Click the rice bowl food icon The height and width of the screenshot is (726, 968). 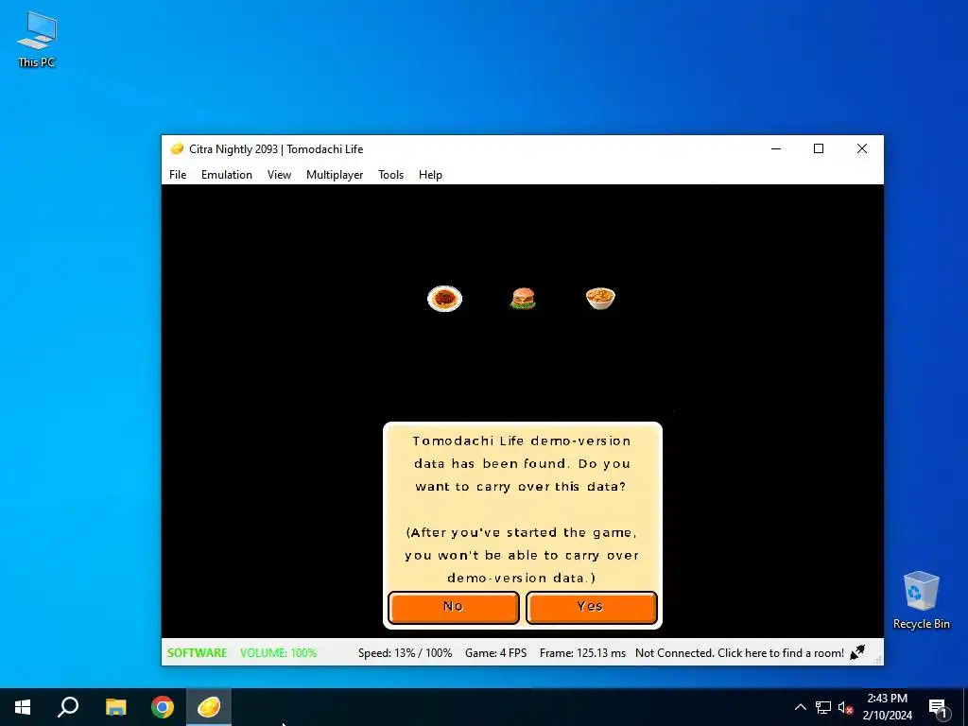pos(600,298)
